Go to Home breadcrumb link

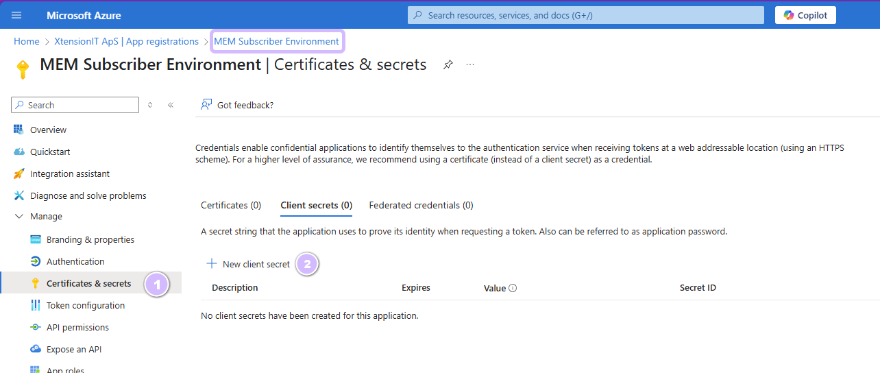[x=27, y=41]
